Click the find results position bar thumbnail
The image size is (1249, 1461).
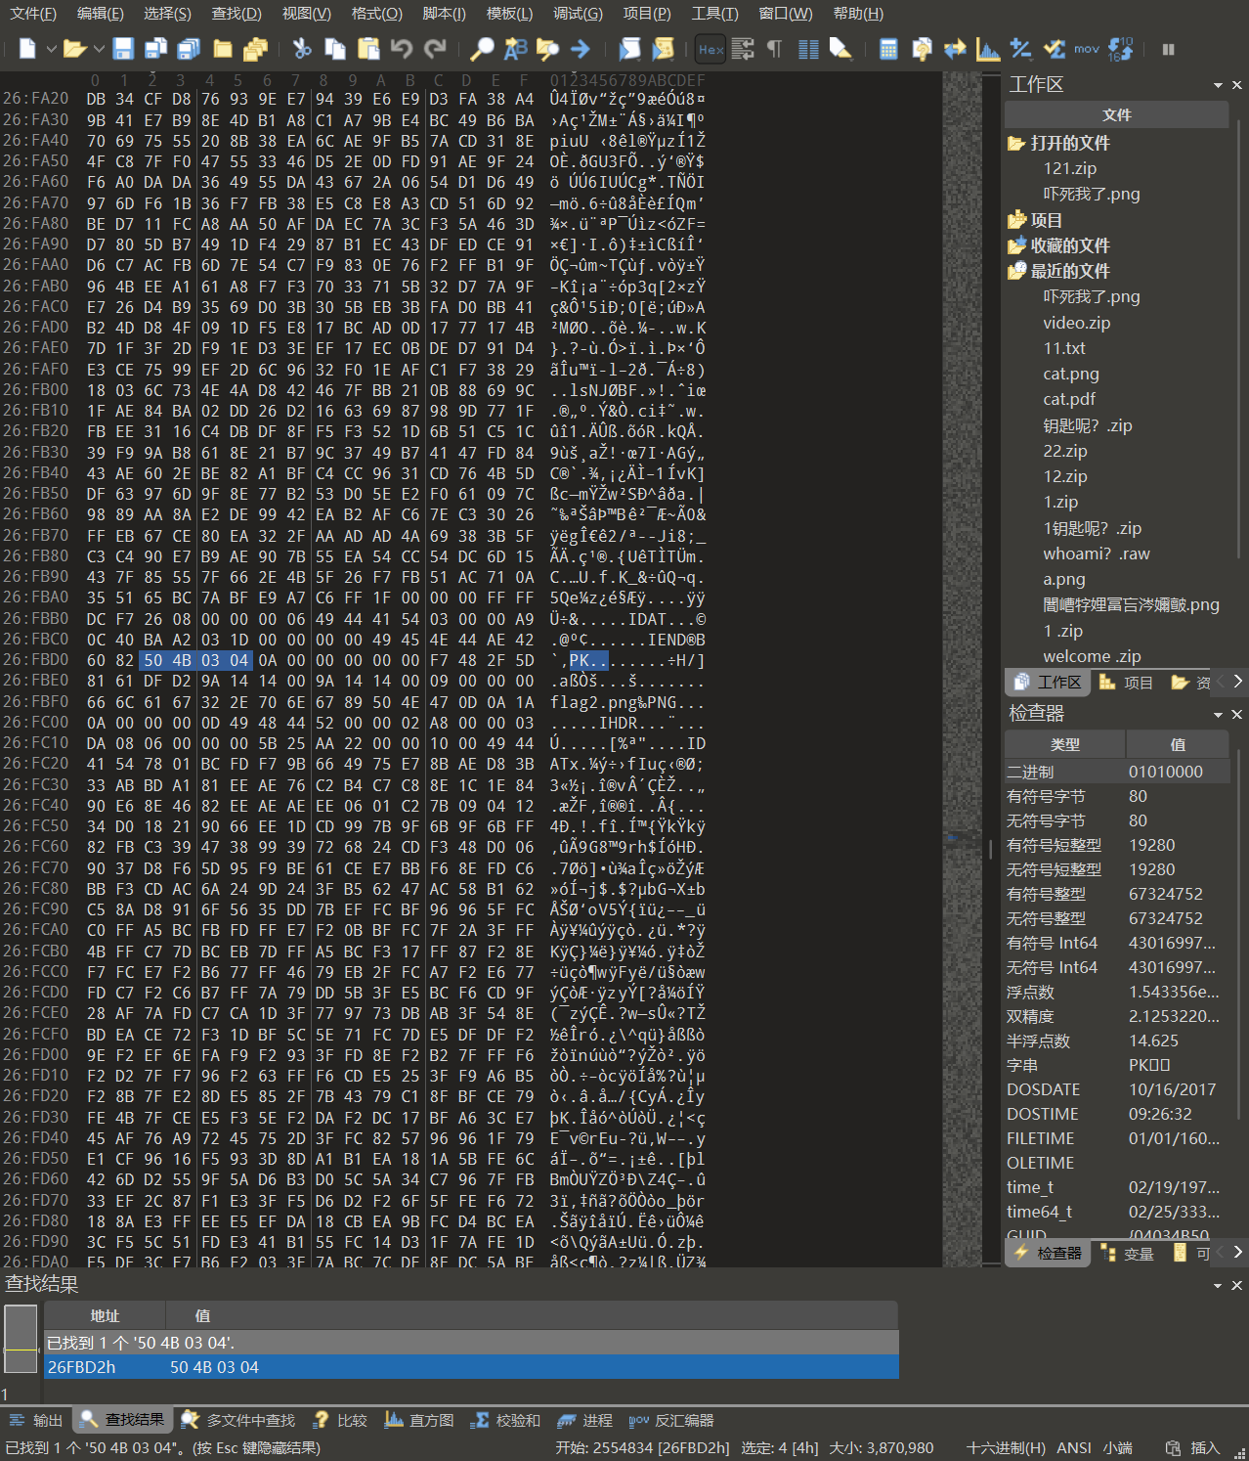point(21,1339)
